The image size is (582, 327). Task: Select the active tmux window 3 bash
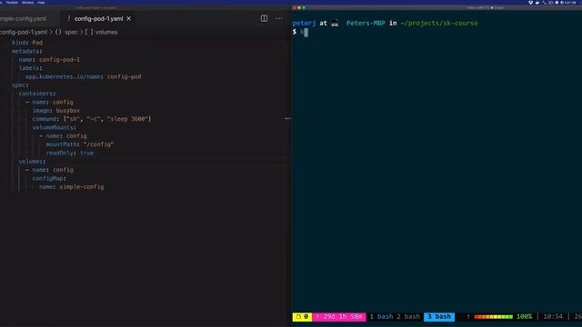(439, 317)
